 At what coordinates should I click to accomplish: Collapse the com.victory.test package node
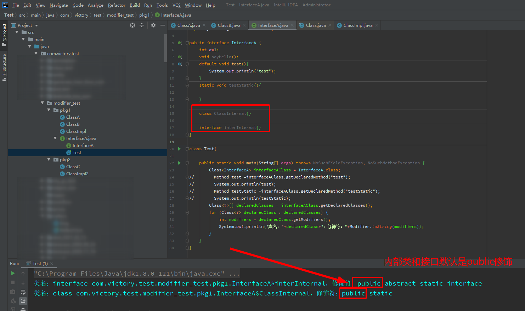(36, 53)
